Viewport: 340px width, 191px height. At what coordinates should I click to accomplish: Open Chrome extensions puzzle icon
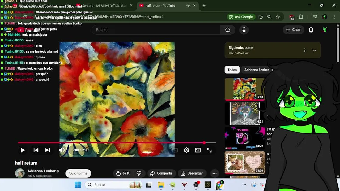[x=301, y=17]
